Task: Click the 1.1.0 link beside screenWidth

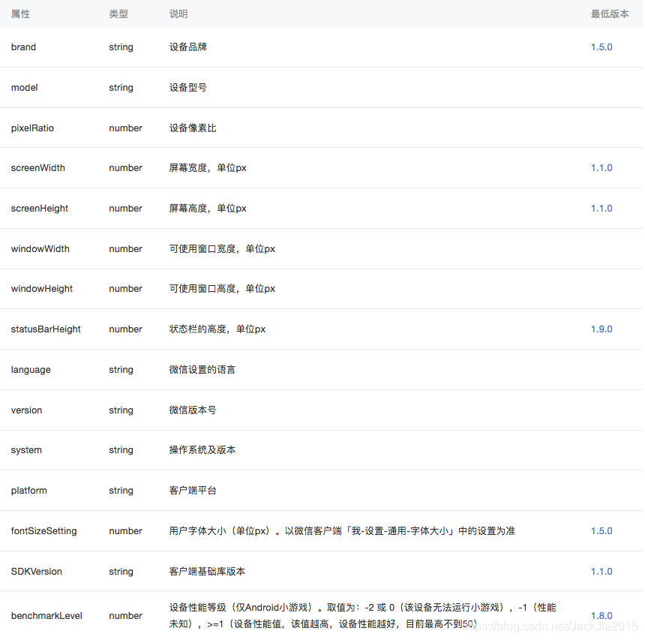Action: point(601,167)
